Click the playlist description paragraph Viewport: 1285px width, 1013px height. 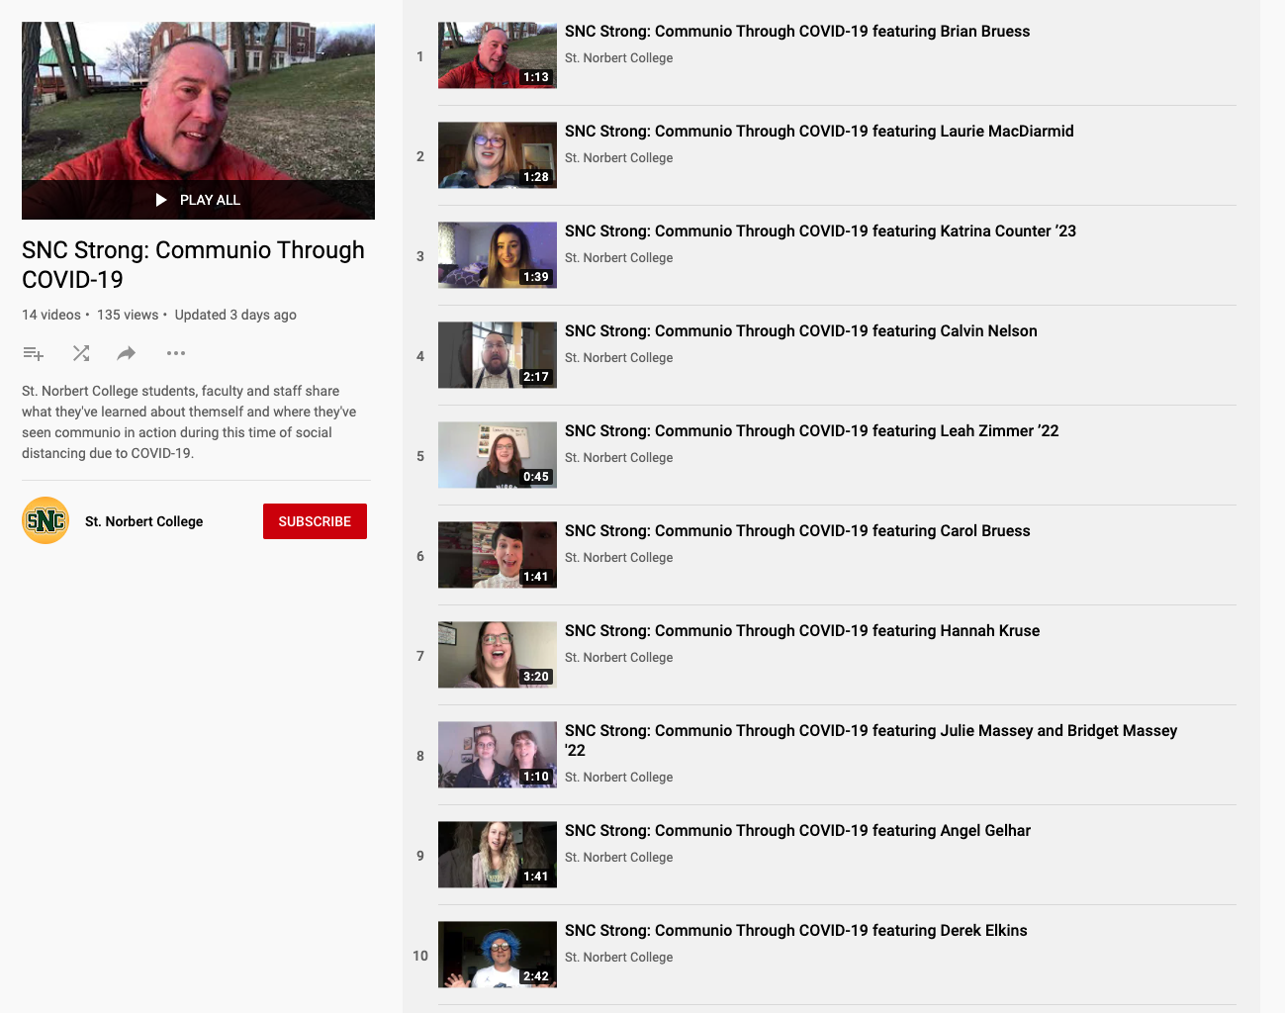coord(189,422)
